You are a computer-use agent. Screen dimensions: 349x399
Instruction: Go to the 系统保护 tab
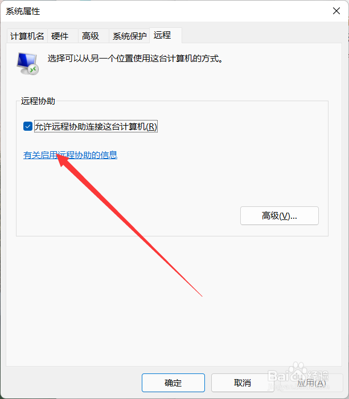coord(129,36)
